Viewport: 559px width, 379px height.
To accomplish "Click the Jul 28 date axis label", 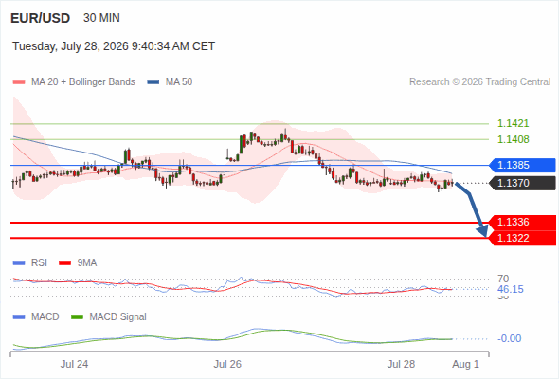I will (x=401, y=364).
